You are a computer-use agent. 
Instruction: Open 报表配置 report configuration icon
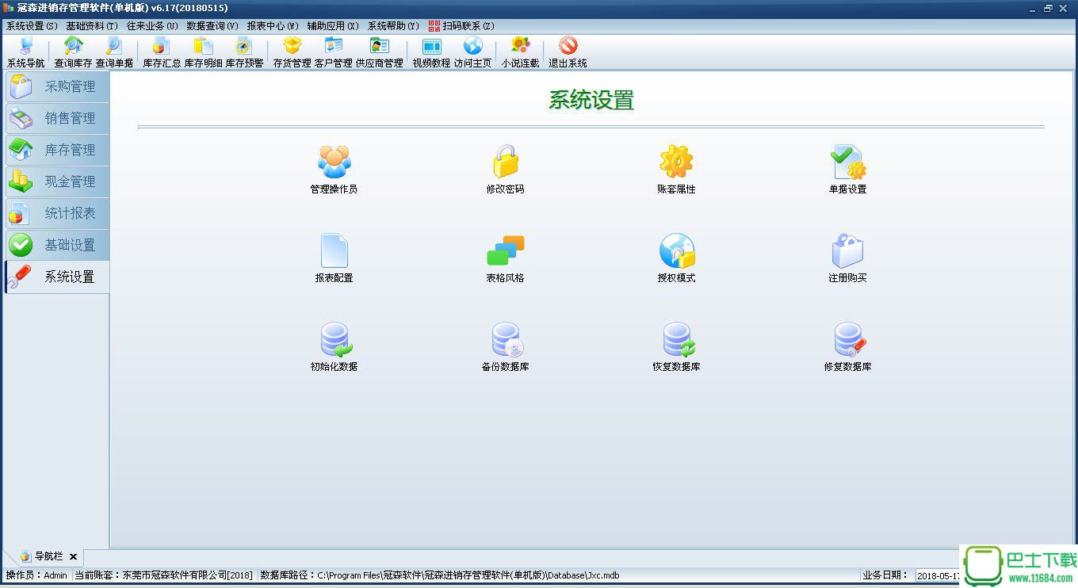334,250
